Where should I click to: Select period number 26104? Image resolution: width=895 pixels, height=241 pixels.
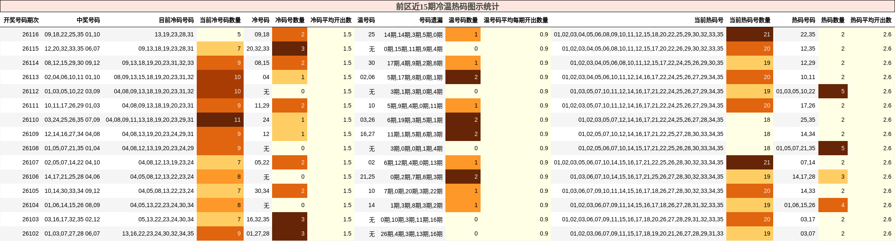click(31, 205)
